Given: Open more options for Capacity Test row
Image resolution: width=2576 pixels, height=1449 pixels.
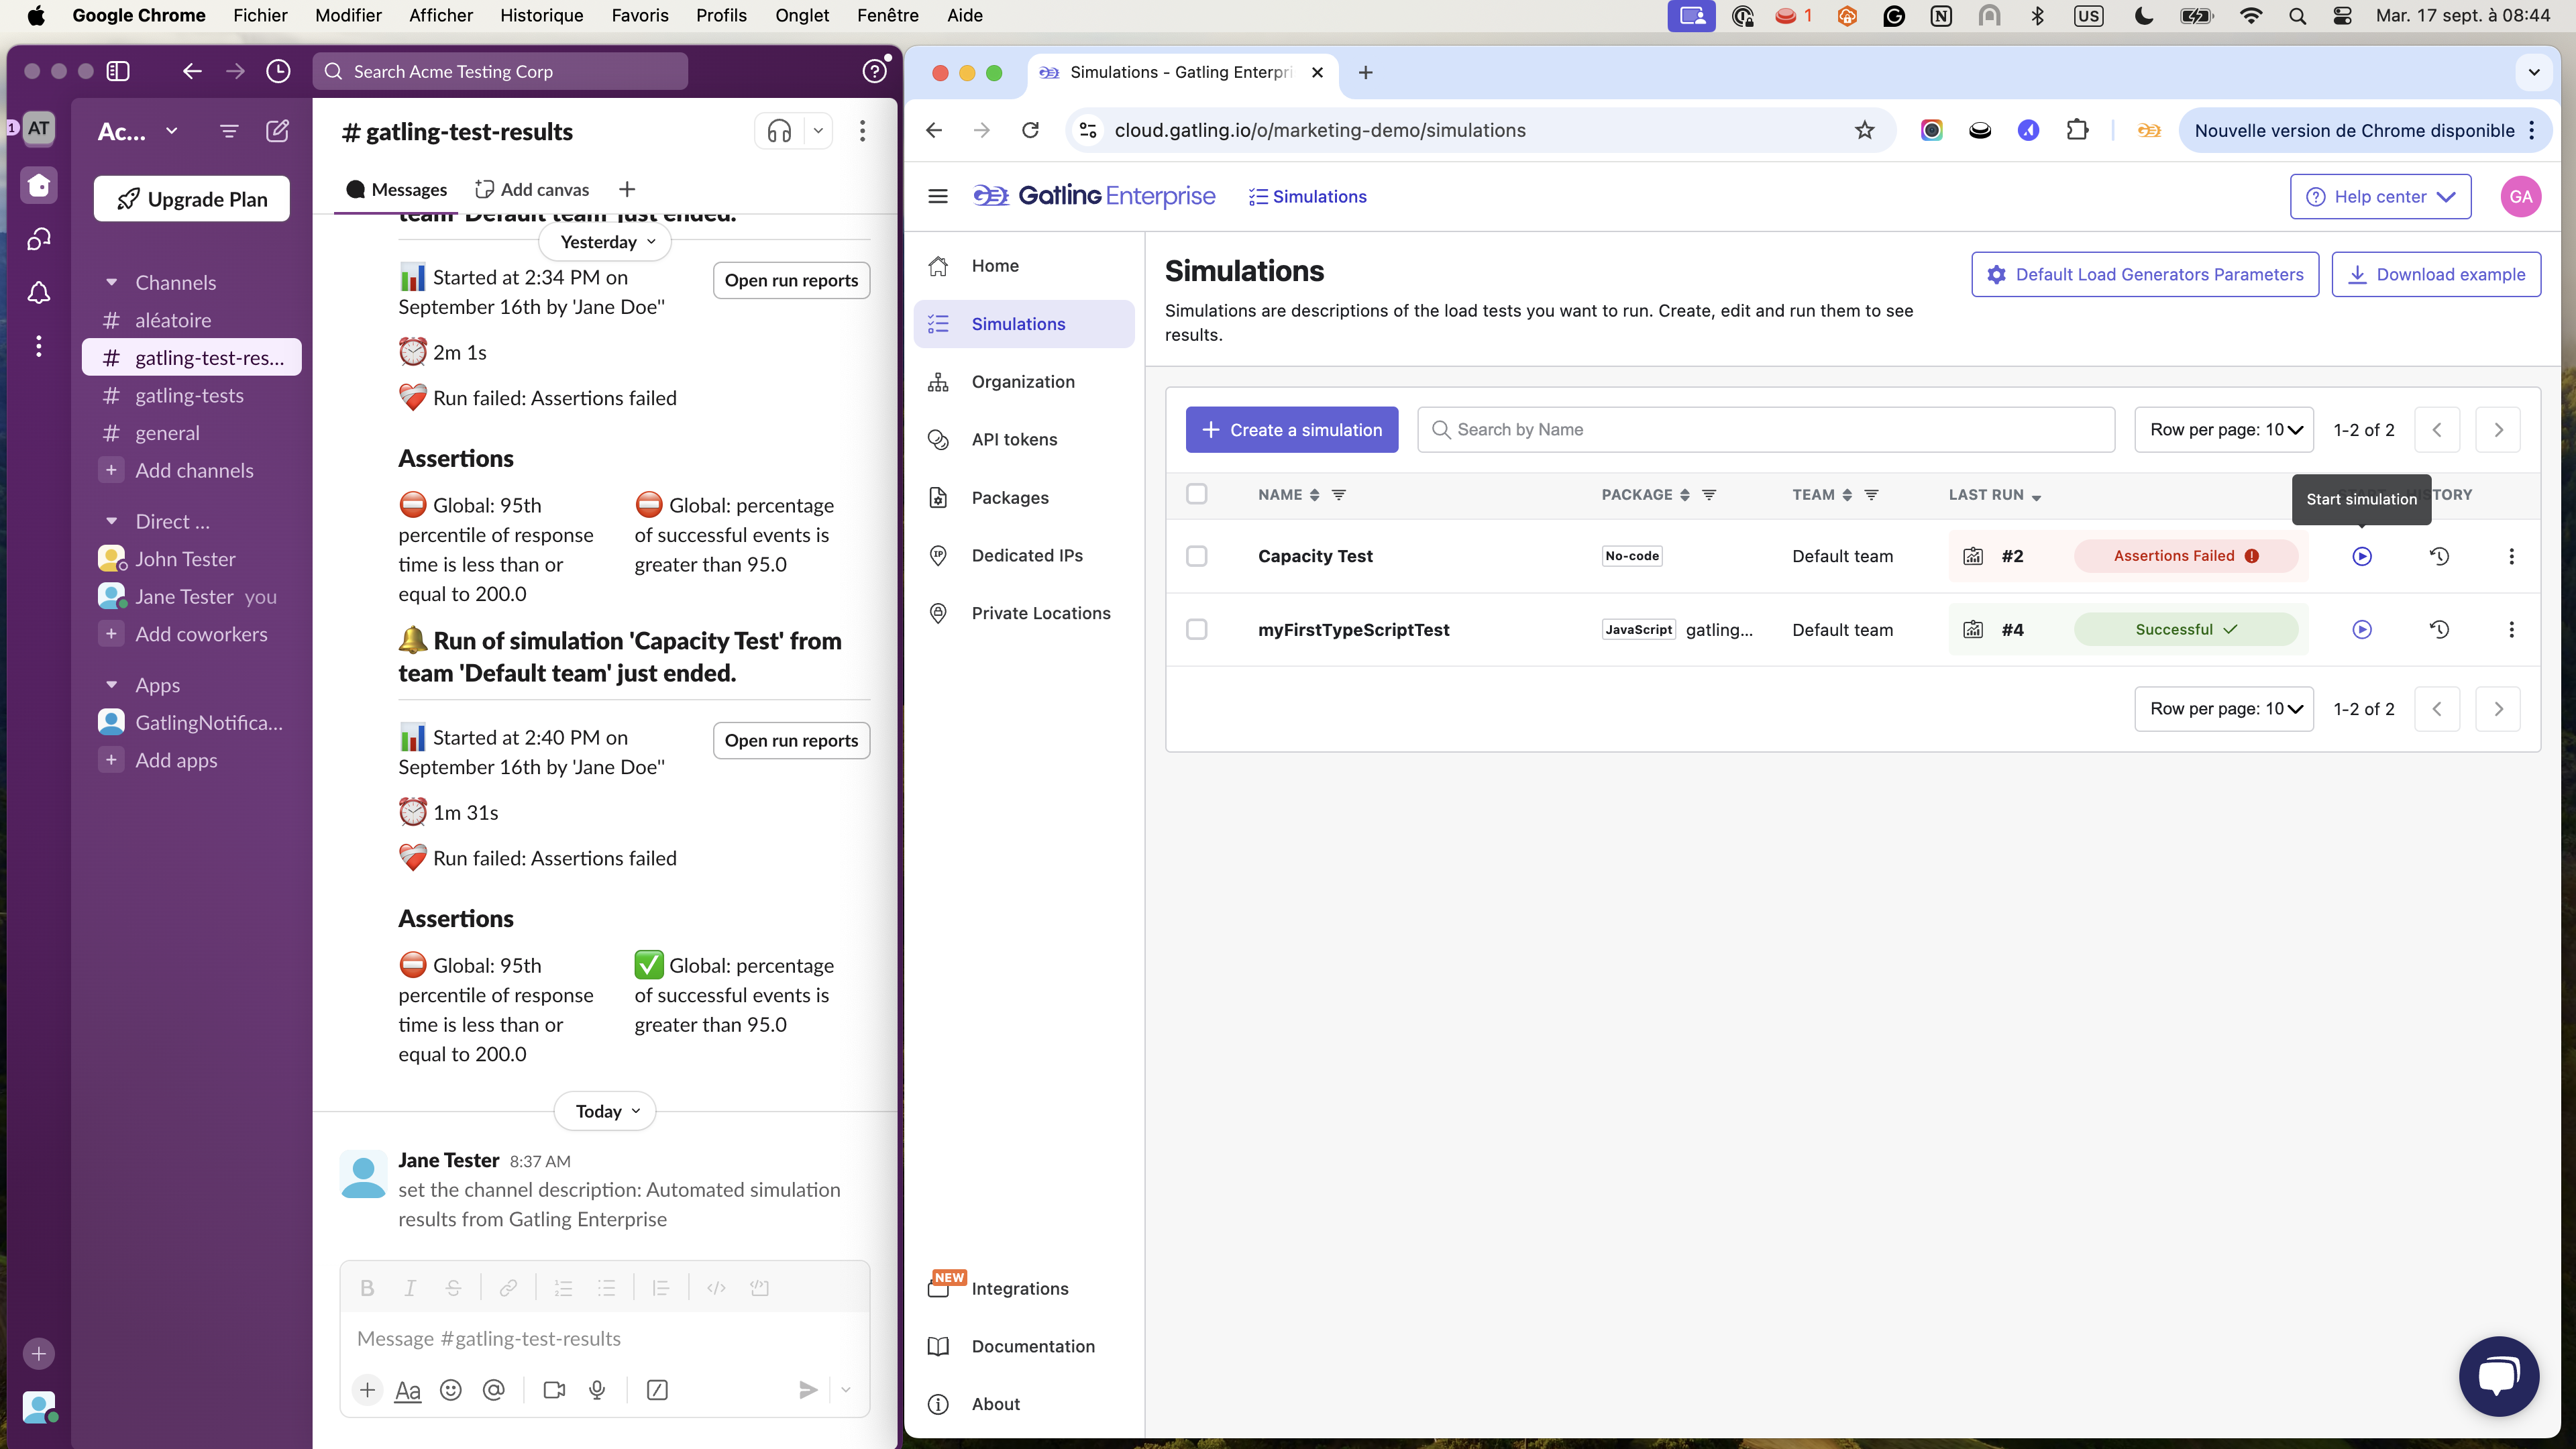Looking at the screenshot, I should click(2511, 556).
